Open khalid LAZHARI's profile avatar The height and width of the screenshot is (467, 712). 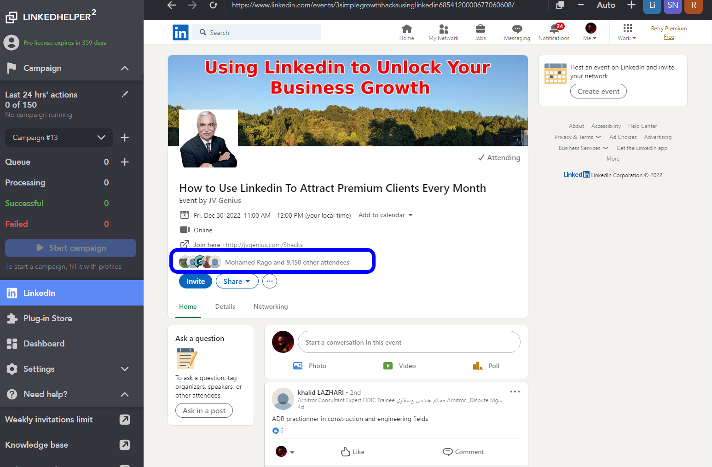pos(284,399)
